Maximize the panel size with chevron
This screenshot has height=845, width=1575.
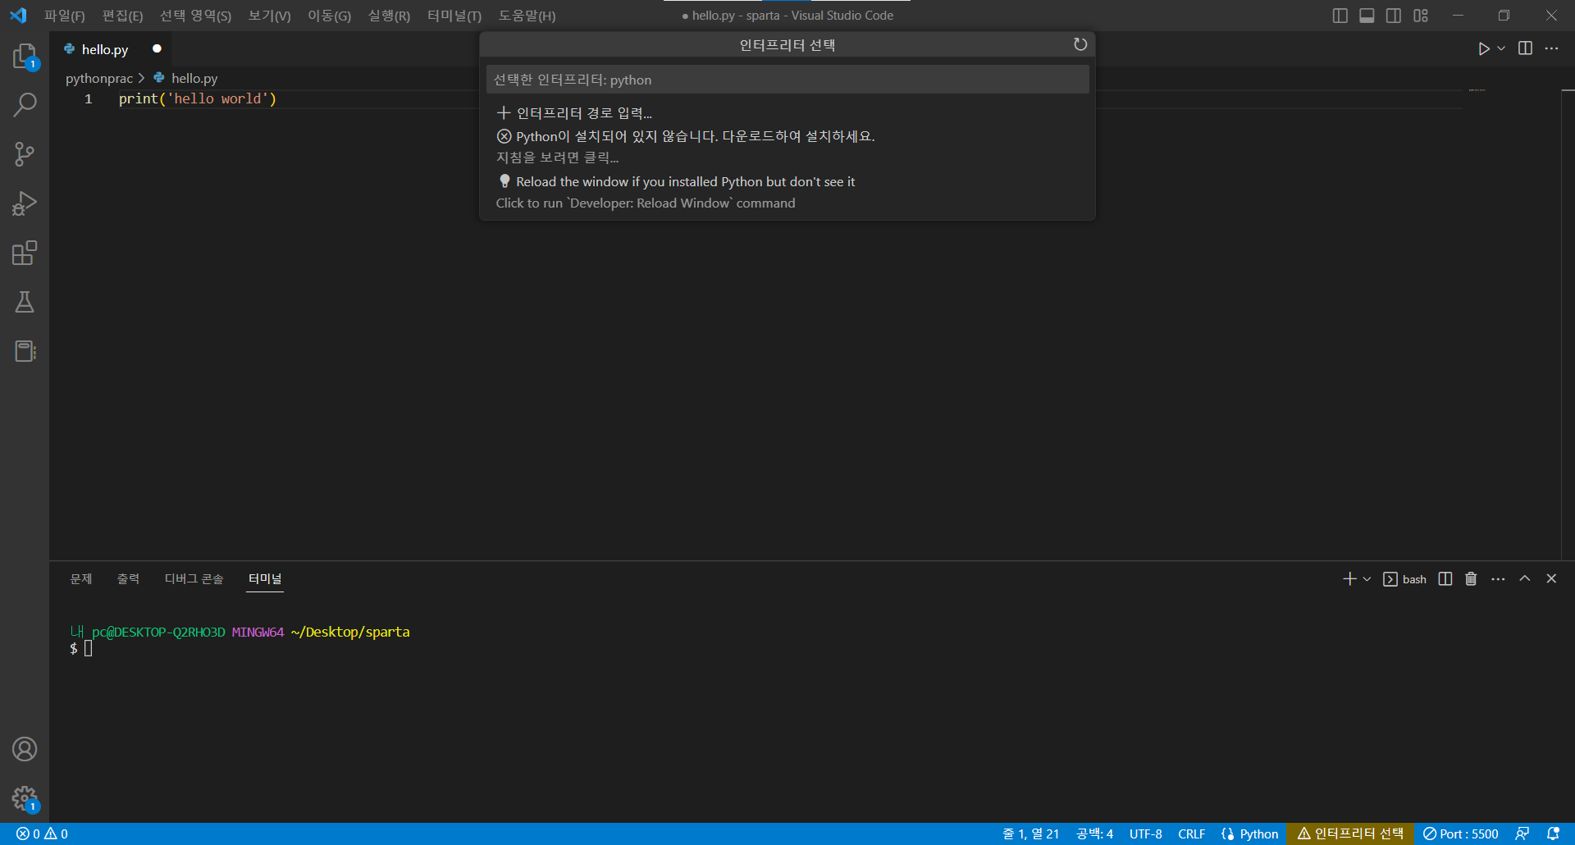(x=1525, y=578)
